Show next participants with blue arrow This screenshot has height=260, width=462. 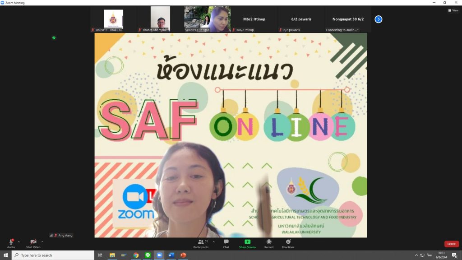(x=379, y=19)
